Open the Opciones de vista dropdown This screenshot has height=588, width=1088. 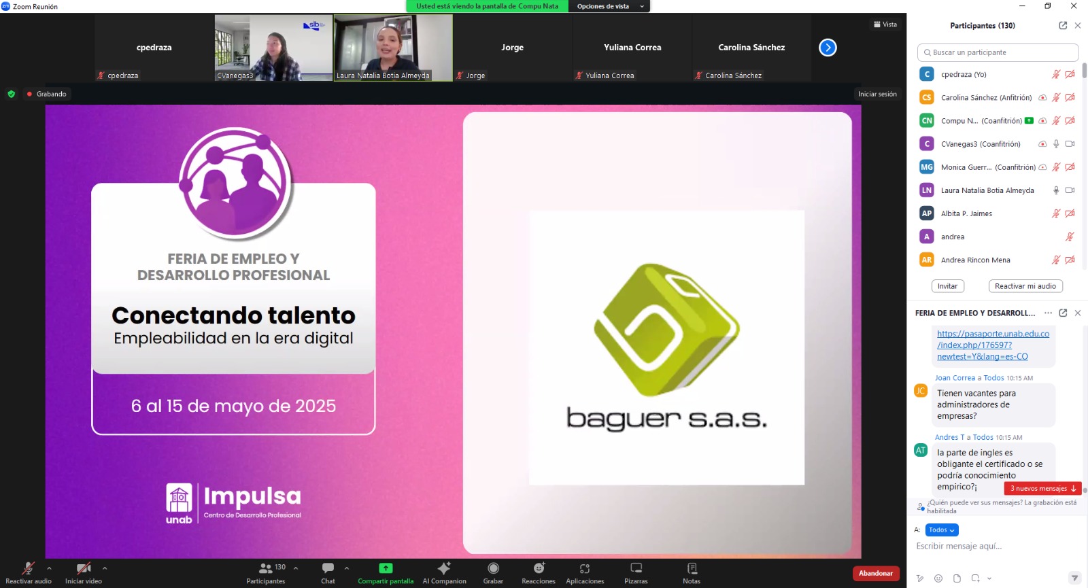609,6
